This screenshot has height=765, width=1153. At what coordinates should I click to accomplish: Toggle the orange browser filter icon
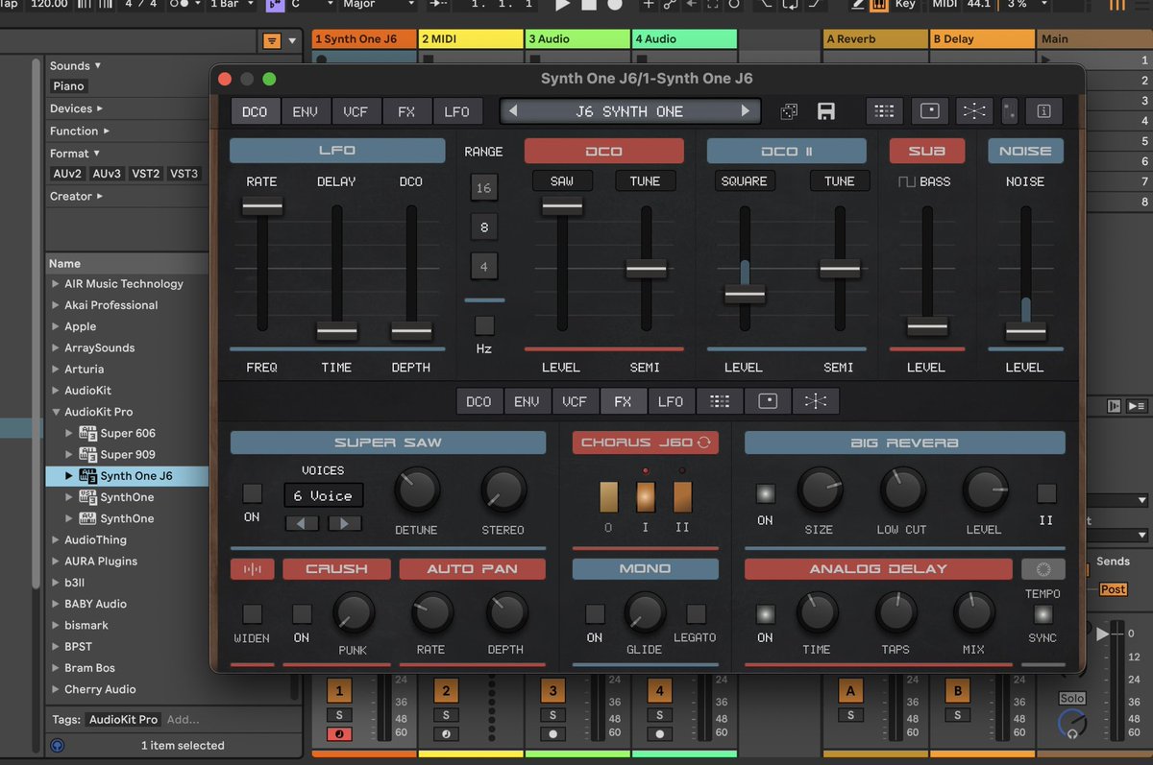point(272,40)
